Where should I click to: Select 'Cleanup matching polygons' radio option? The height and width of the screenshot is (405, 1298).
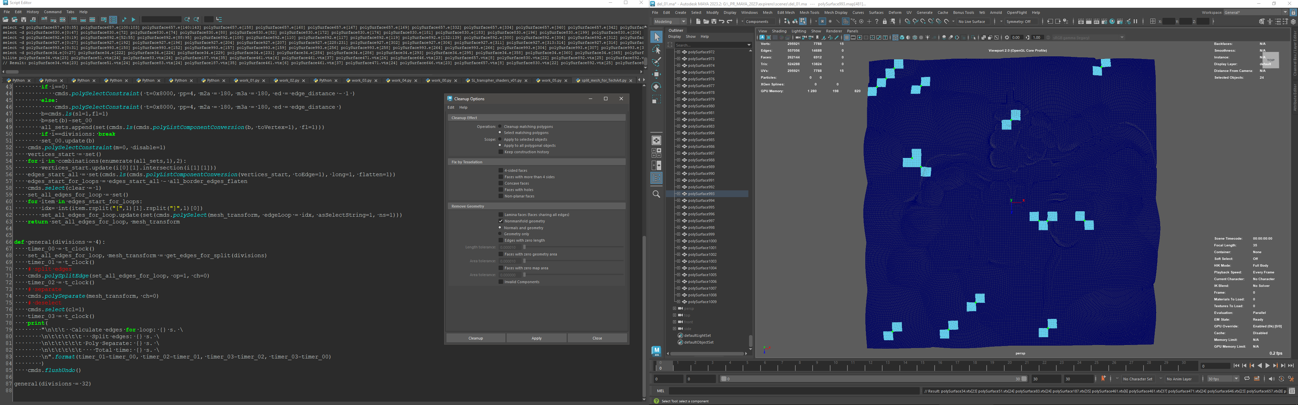click(x=500, y=127)
